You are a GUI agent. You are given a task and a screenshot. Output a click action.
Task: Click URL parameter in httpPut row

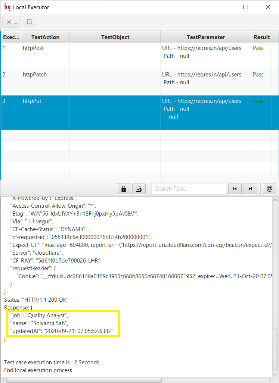point(202,101)
